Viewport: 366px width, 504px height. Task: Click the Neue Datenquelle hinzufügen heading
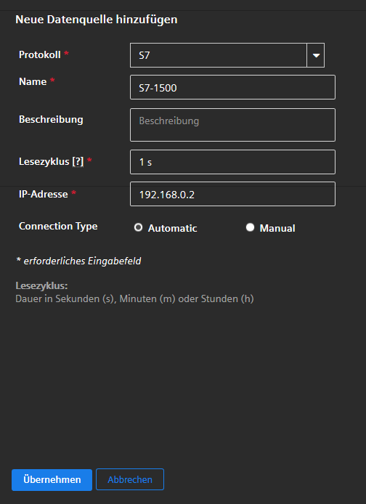pyautogui.click(x=97, y=20)
